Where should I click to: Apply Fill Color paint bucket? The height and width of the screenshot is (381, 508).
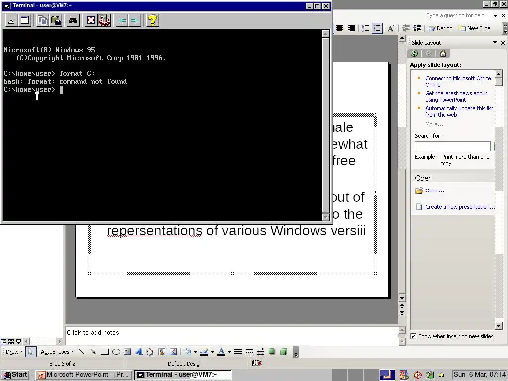click(x=188, y=352)
